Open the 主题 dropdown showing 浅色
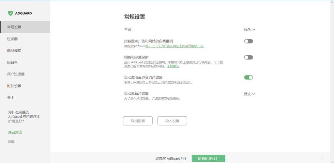This screenshot has height=163, width=334. click(x=250, y=30)
